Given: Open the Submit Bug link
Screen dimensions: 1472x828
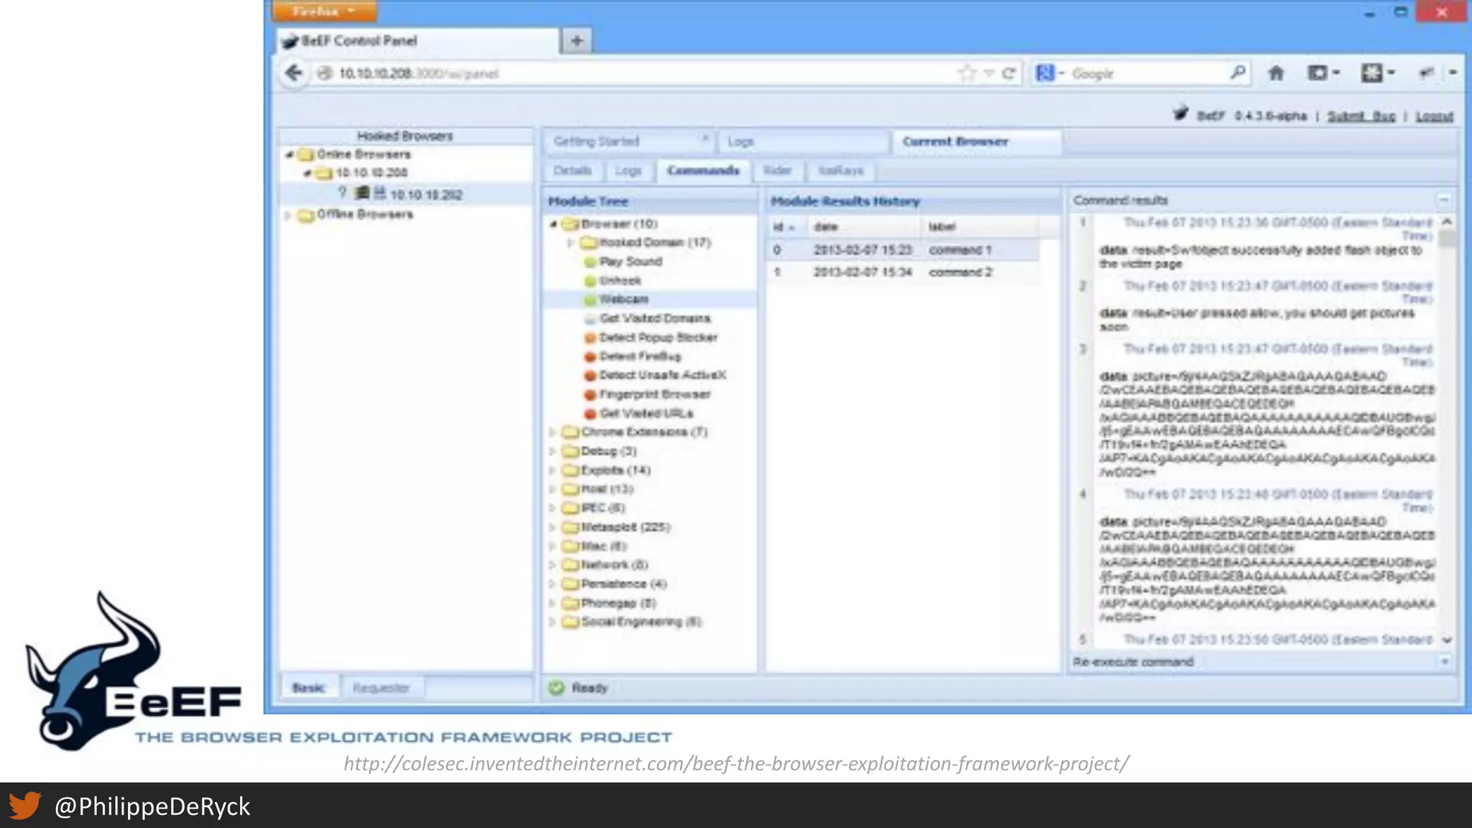Looking at the screenshot, I should (1361, 116).
